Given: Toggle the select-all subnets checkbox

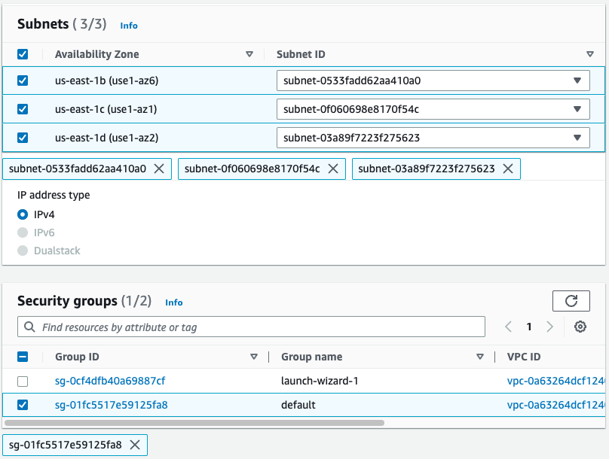Looking at the screenshot, I should click(22, 53).
